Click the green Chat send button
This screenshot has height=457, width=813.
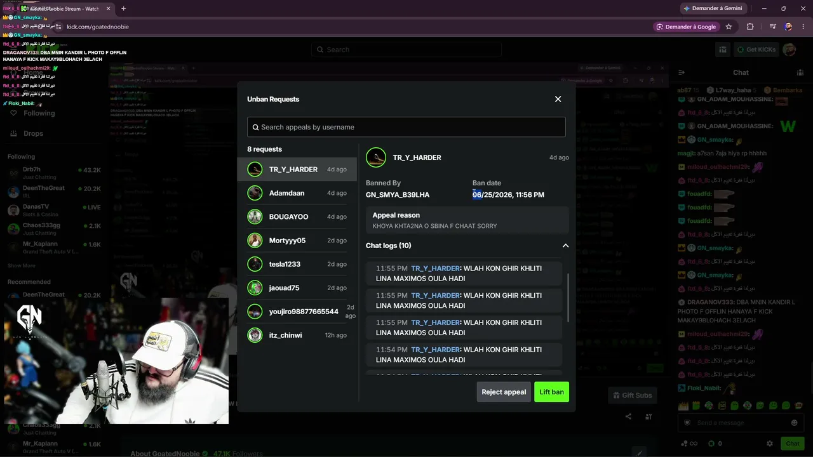pyautogui.click(x=792, y=444)
